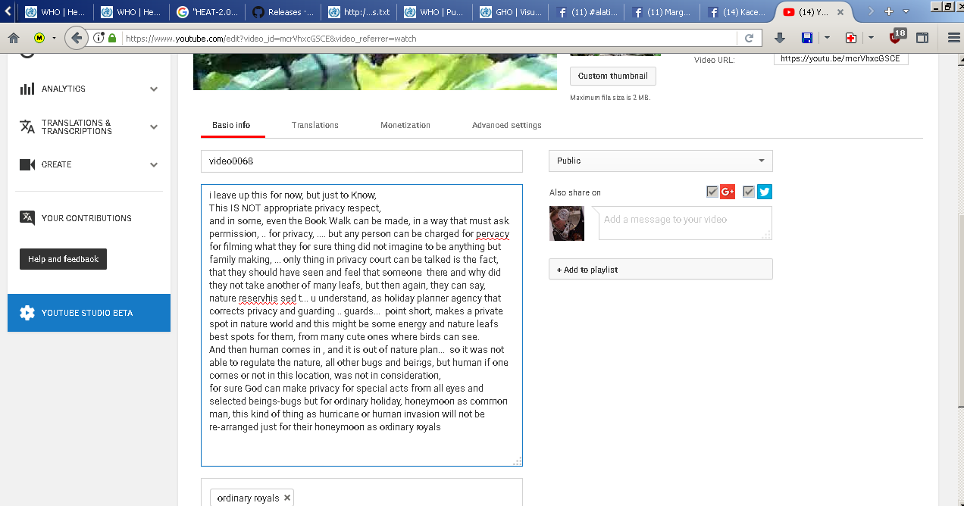Click Help and feedback button
This screenshot has width=964, height=506.
pos(63,259)
